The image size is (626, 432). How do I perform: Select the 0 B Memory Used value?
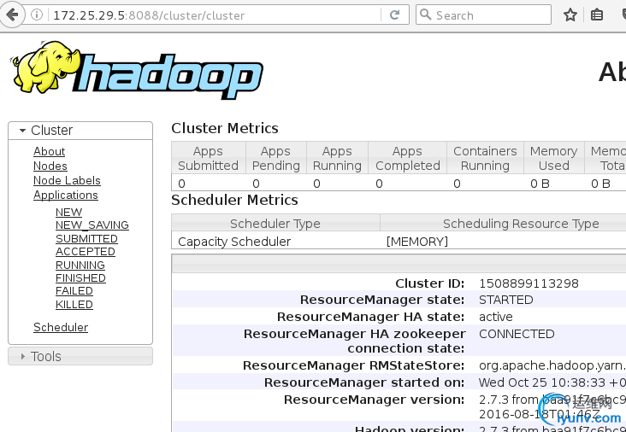tap(540, 184)
